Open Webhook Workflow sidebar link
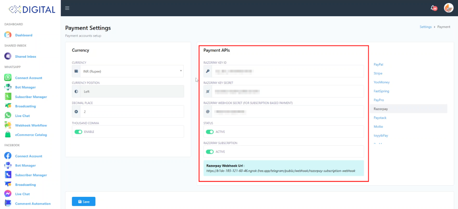This screenshot has width=458, height=209. point(31,125)
